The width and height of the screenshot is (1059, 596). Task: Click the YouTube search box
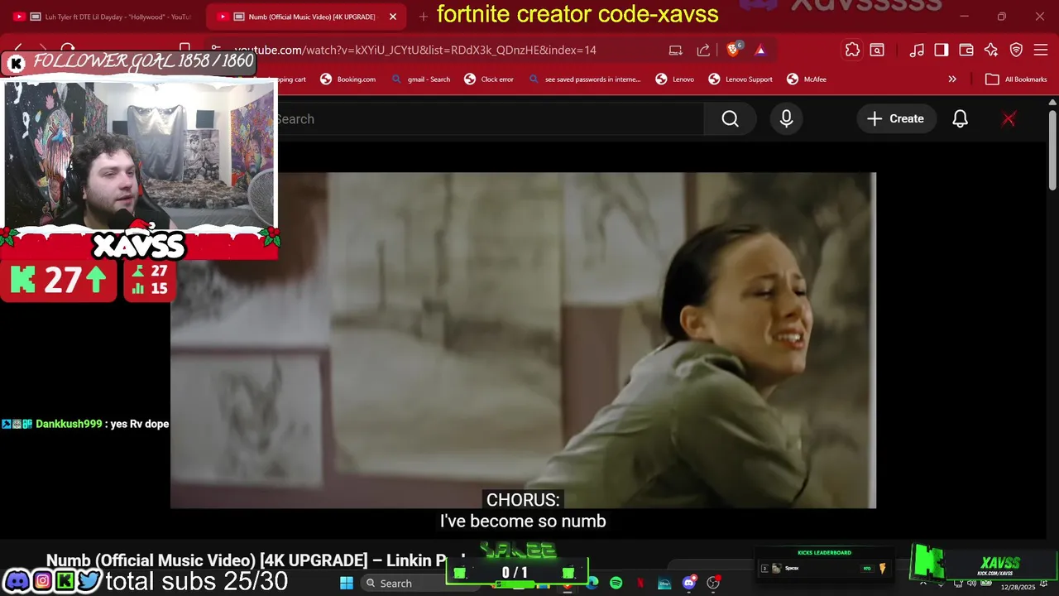tap(490, 119)
